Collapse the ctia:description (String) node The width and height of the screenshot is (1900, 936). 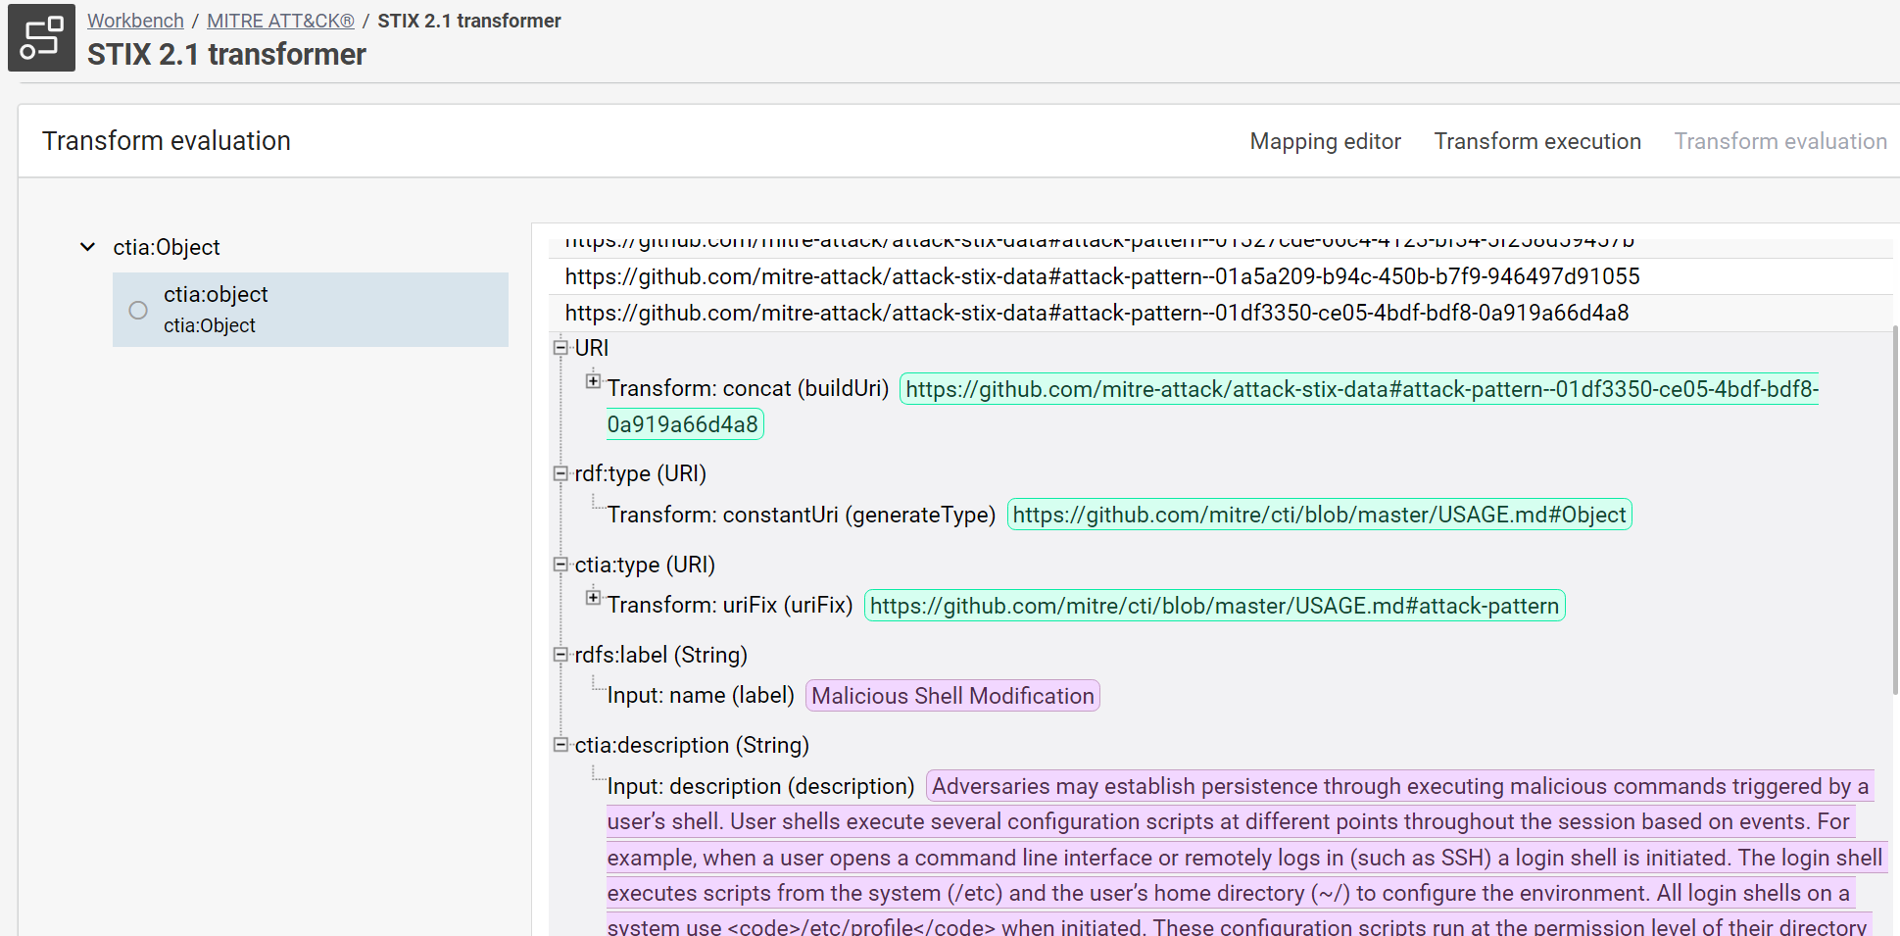click(x=560, y=745)
